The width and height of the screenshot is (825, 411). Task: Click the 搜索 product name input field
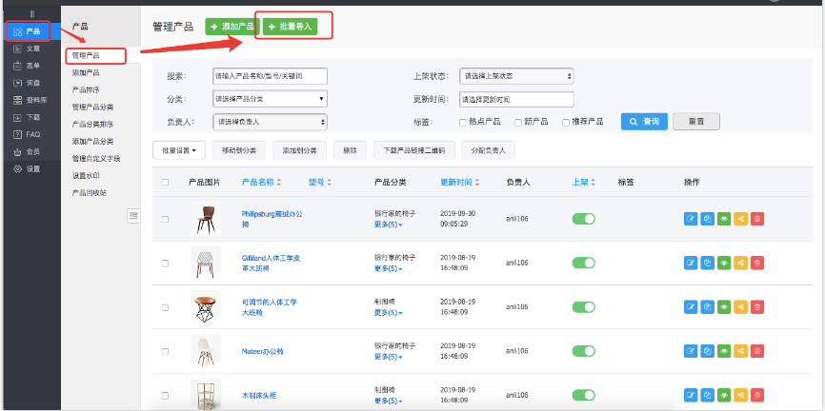[x=270, y=75]
